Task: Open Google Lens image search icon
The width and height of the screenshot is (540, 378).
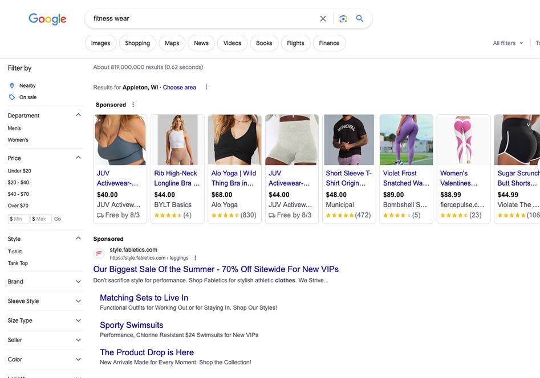Action: [x=343, y=19]
